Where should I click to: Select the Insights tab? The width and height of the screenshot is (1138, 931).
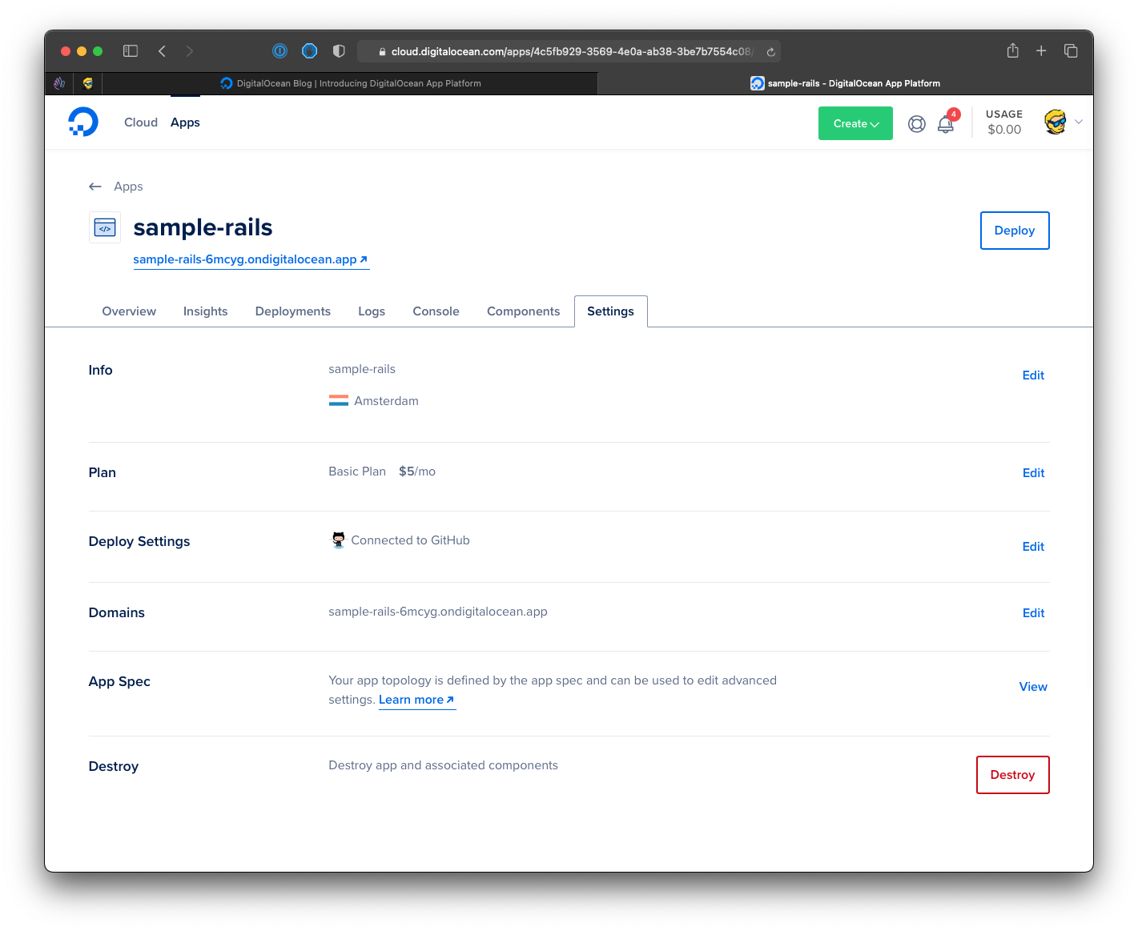tap(205, 311)
